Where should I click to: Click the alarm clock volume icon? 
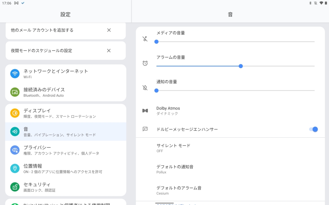[x=145, y=63]
